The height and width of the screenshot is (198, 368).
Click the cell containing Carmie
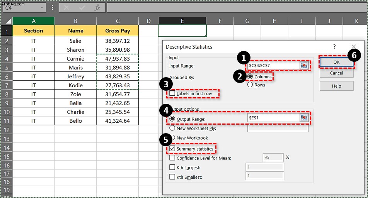(x=76, y=59)
